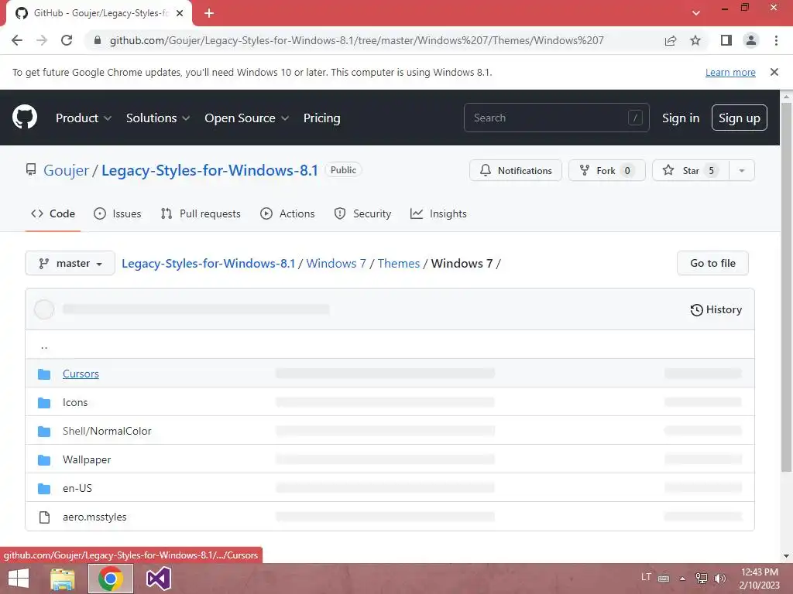Click the Cursors folder icon
The width and height of the screenshot is (793, 594).
[x=44, y=374]
